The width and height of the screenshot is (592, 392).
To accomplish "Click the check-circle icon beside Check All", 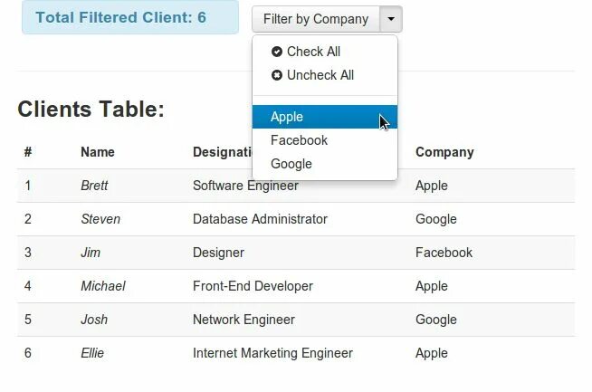I will (x=277, y=52).
